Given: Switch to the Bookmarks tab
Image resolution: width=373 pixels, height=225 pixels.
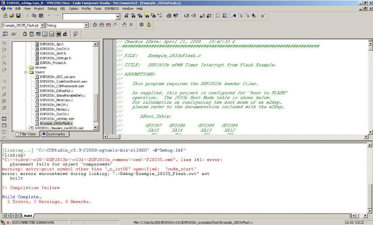Looking at the screenshot, I should tap(55, 134).
